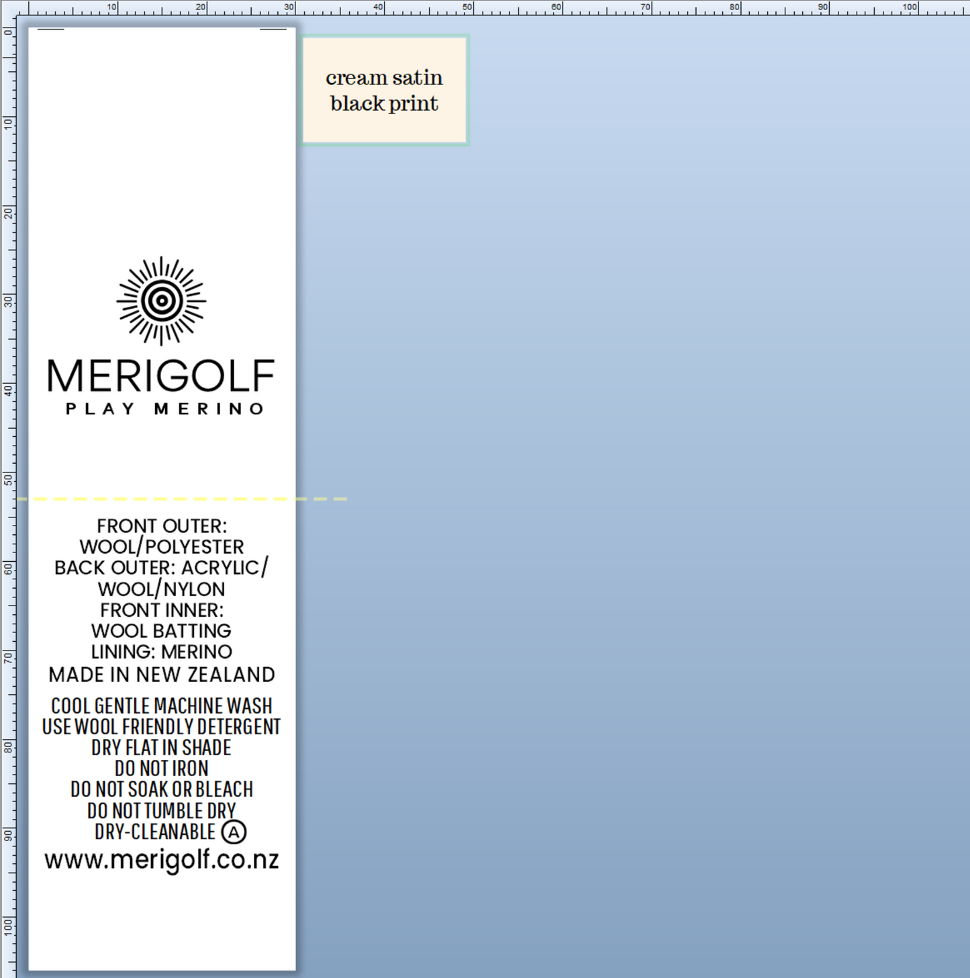Select the BACK OUTER: ACRYLIC/ line
Image resolution: width=970 pixels, height=978 pixels.
(x=161, y=568)
